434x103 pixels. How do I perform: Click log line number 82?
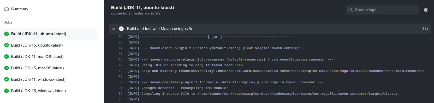tap(120, 94)
